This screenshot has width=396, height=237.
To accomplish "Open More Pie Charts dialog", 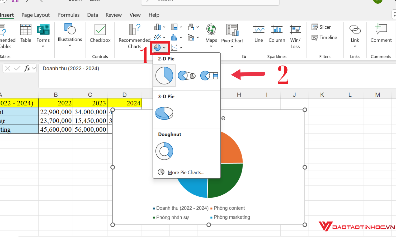I will 186,172.
